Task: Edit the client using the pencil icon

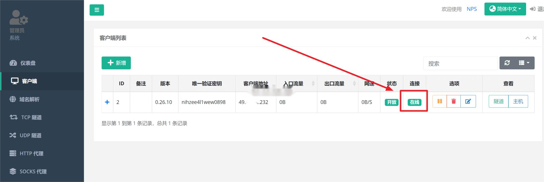Action: [468, 101]
